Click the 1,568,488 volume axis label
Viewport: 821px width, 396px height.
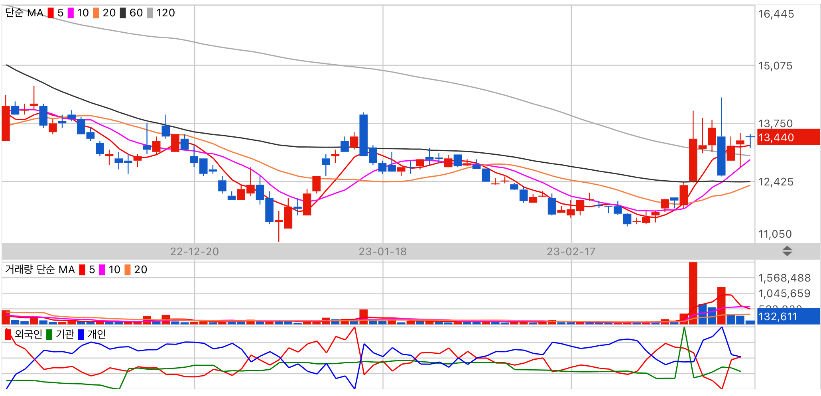point(784,278)
